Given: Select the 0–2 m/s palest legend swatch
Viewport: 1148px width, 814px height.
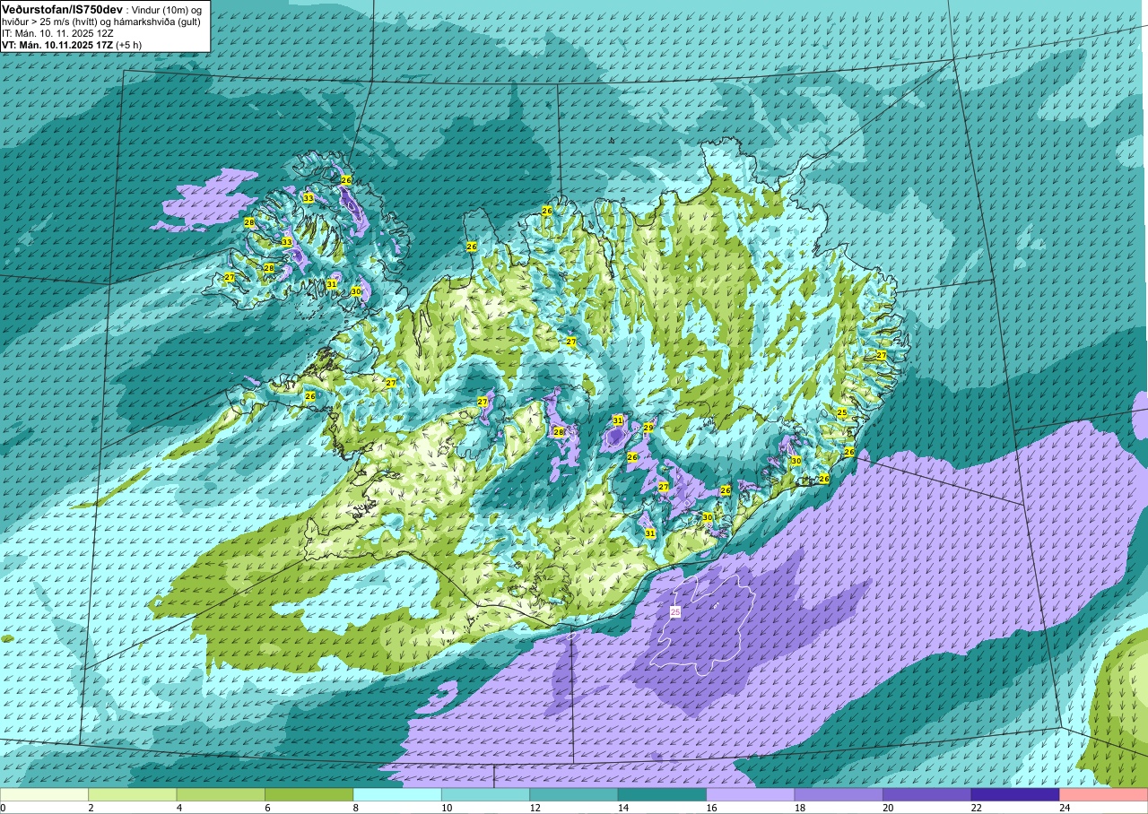Looking at the screenshot, I should click(44, 794).
